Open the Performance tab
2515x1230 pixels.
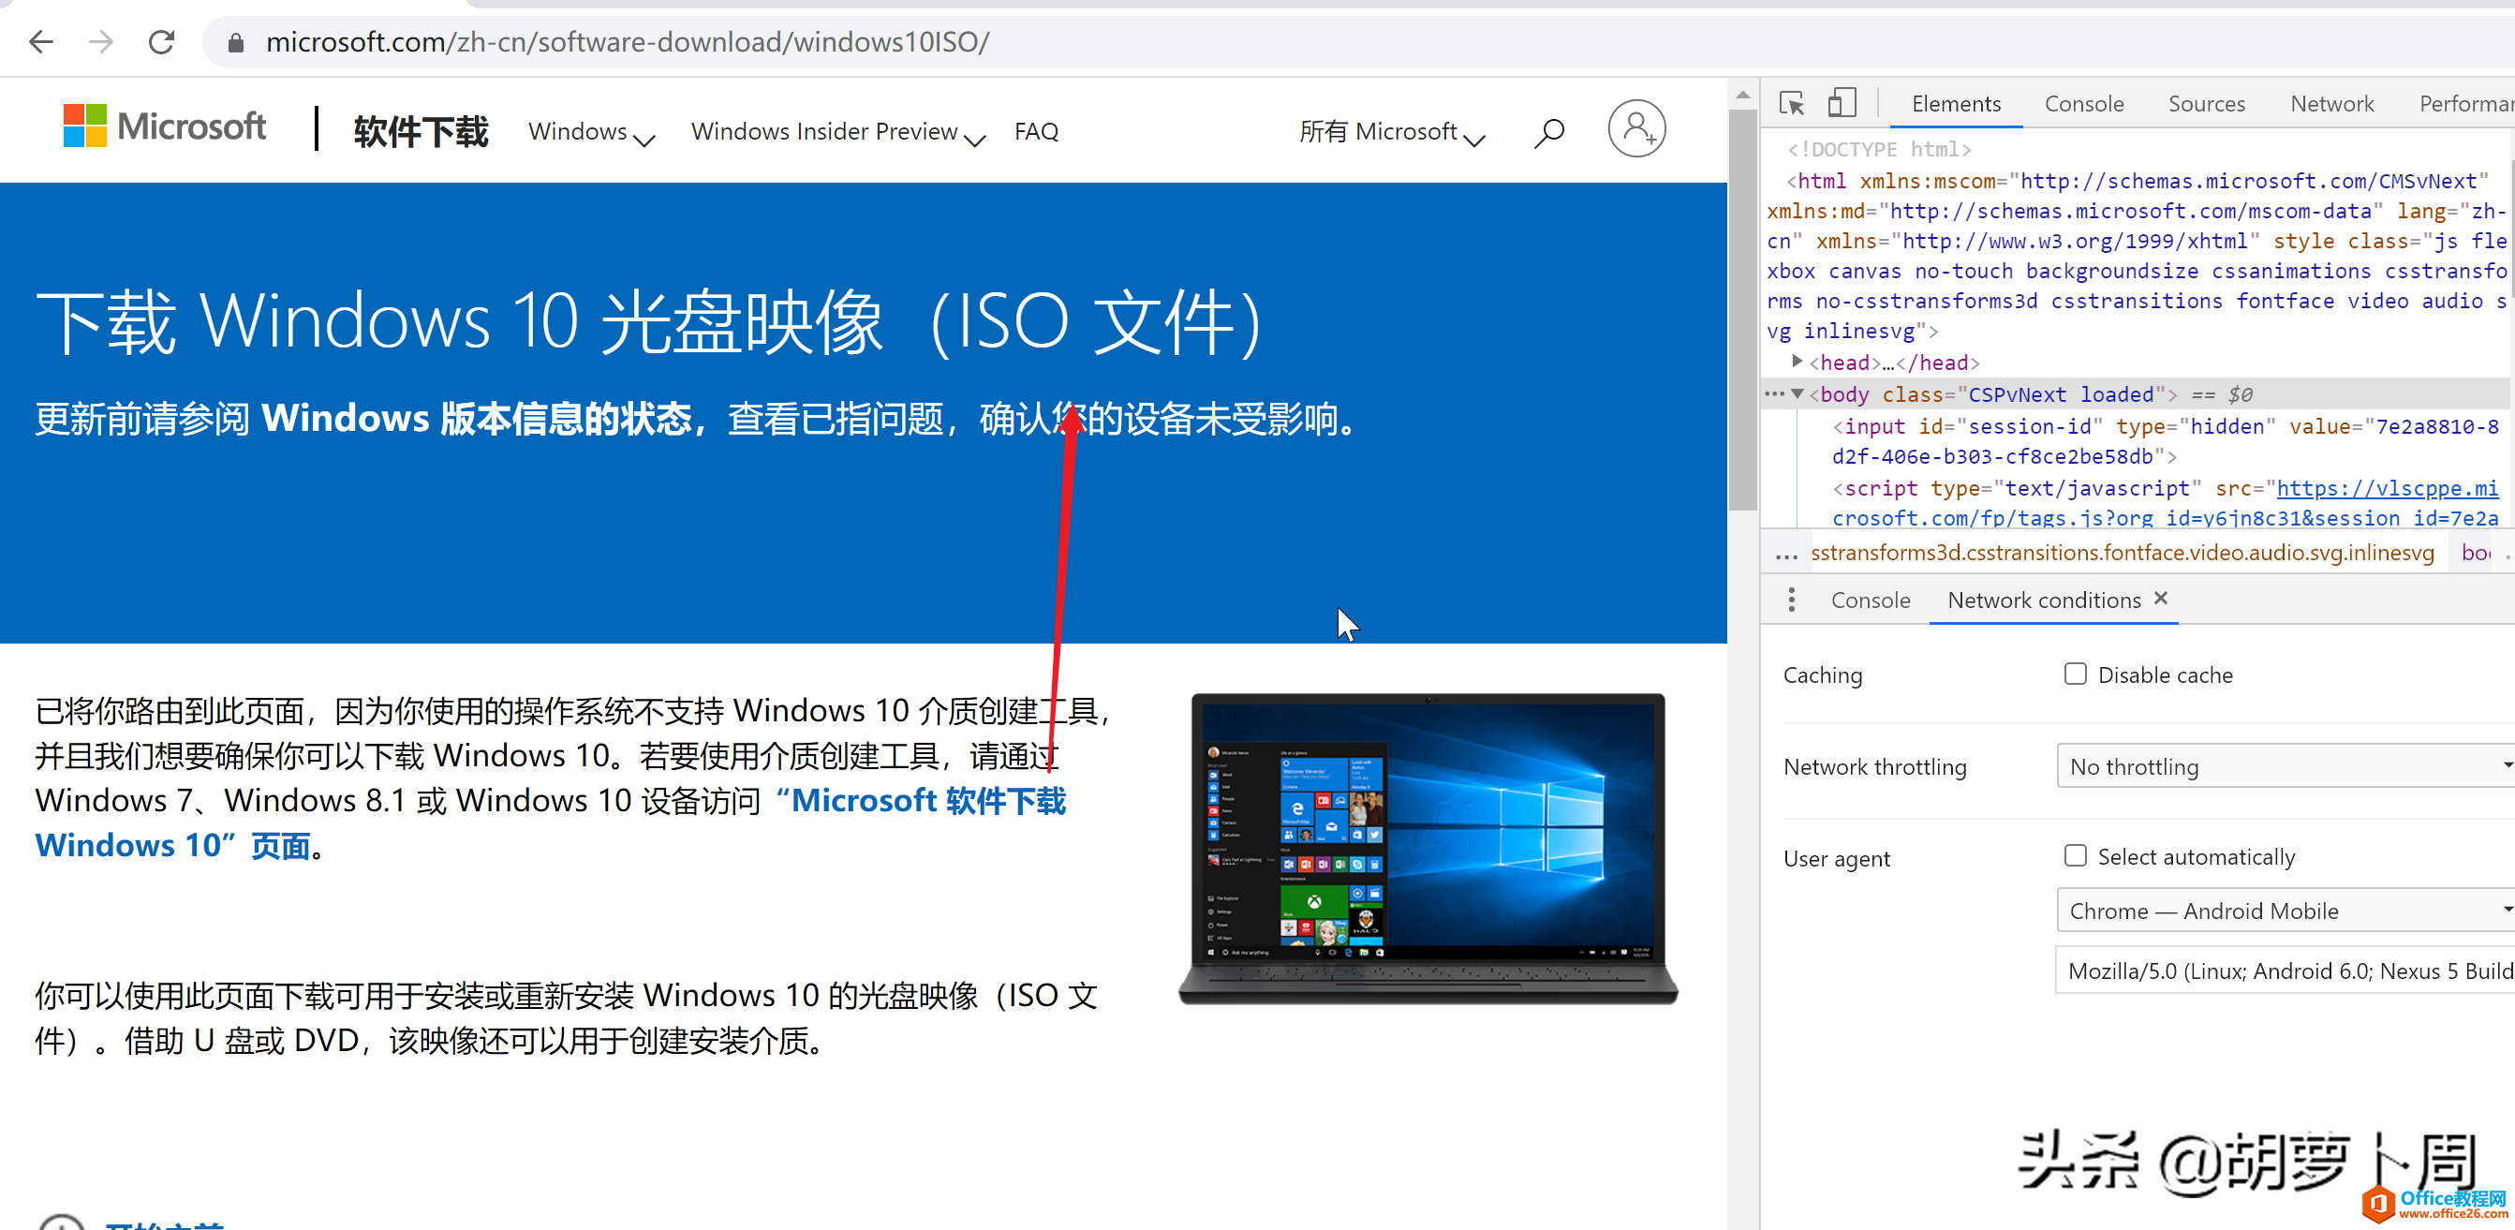click(x=2464, y=103)
